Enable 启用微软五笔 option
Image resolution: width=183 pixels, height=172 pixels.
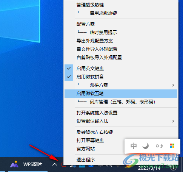point(121,94)
